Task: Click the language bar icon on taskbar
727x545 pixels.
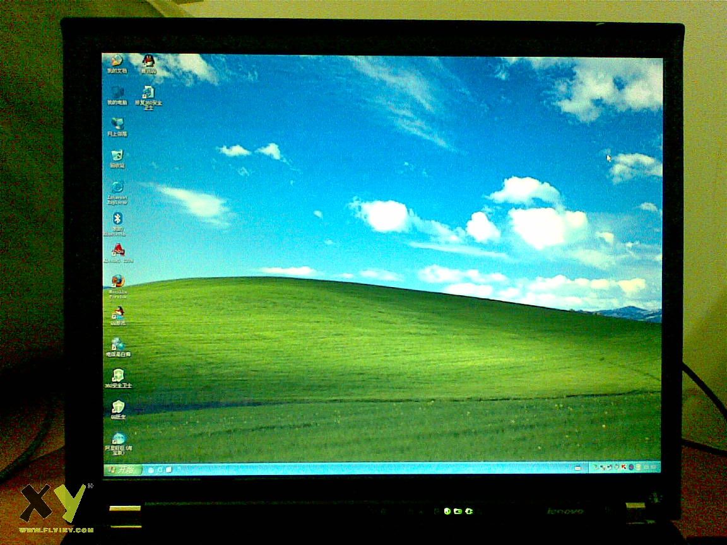Action: click(577, 468)
